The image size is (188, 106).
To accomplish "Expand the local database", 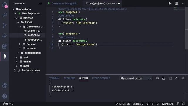I will [x=16, y=66].
